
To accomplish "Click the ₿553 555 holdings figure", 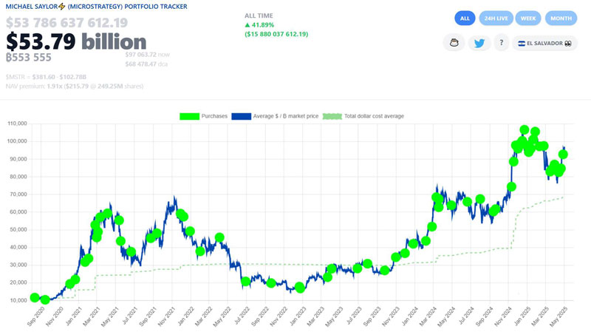I will pyautogui.click(x=29, y=58).
